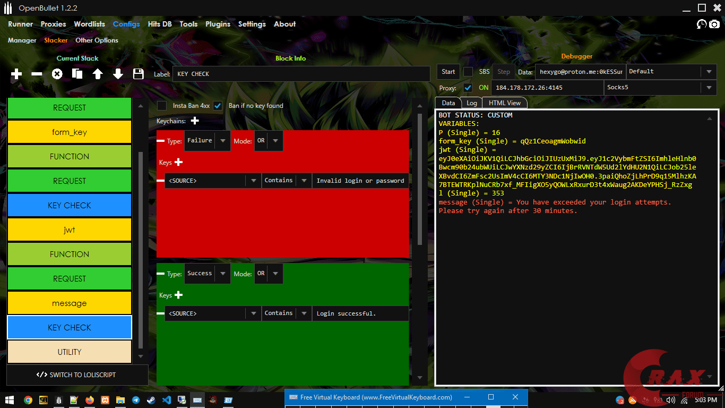
Task: Open the Success keychain Mode dropdown
Action: 269,274
